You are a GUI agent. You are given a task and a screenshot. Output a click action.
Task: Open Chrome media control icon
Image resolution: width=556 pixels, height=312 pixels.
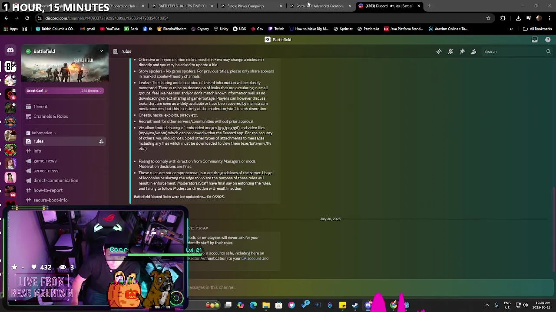(x=529, y=18)
